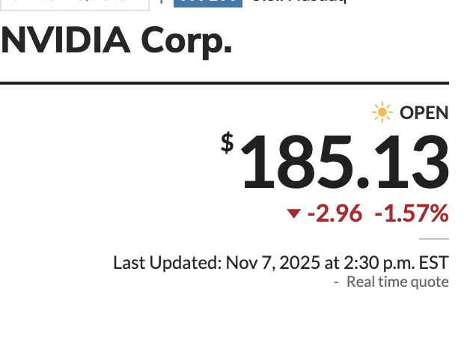464x349 pixels.
Task: Click the dollar sign before the price
Action: (227, 142)
